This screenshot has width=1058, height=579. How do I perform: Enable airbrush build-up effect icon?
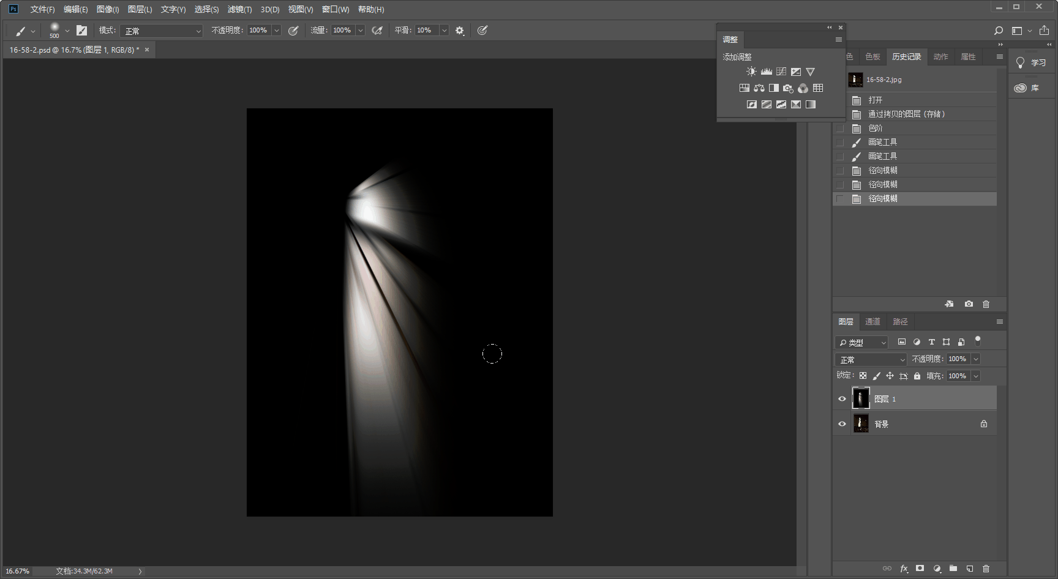click(377, 31)
